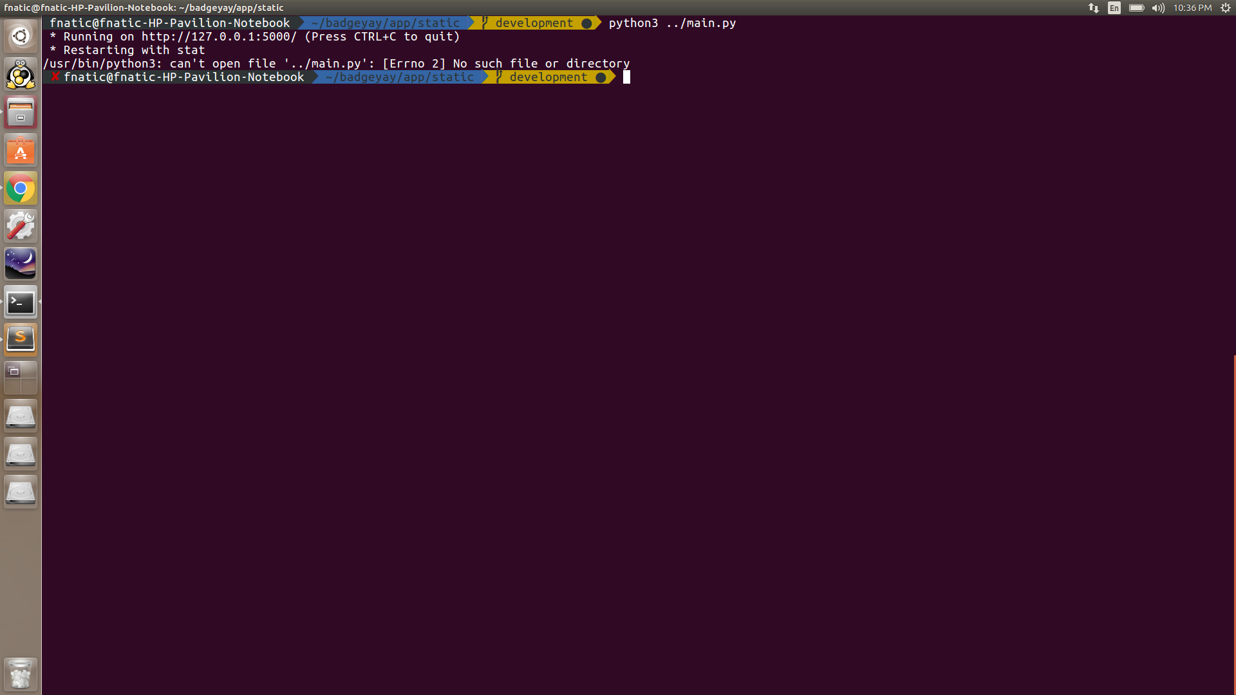Viewport: 1236px width, 695px height.
Task: Click '(Press CTRL+C to quit)' text
Action: (x=382, y=37)
